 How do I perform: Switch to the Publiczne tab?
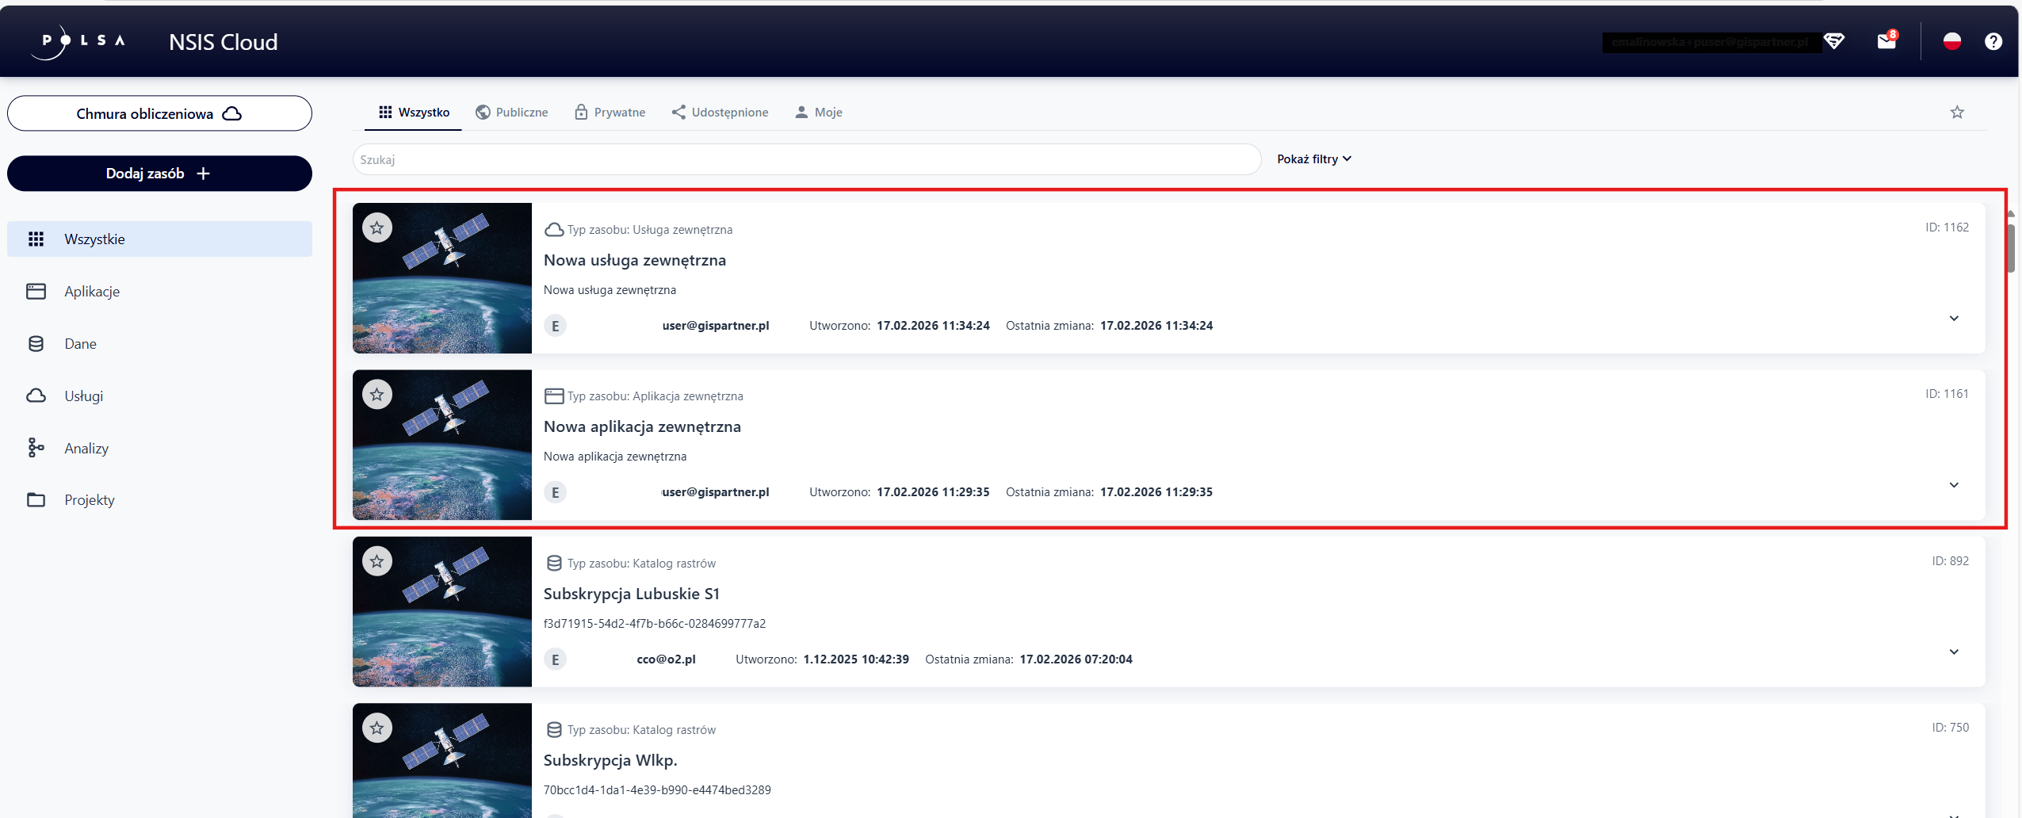[x=512, y=113]
